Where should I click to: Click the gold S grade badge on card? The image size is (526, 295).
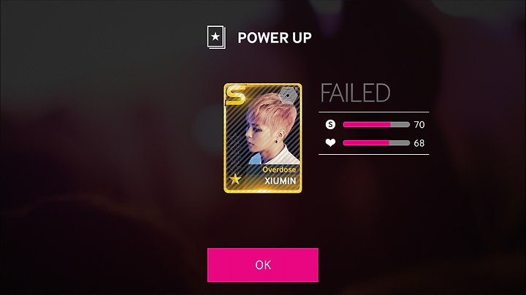pos(236,95)
